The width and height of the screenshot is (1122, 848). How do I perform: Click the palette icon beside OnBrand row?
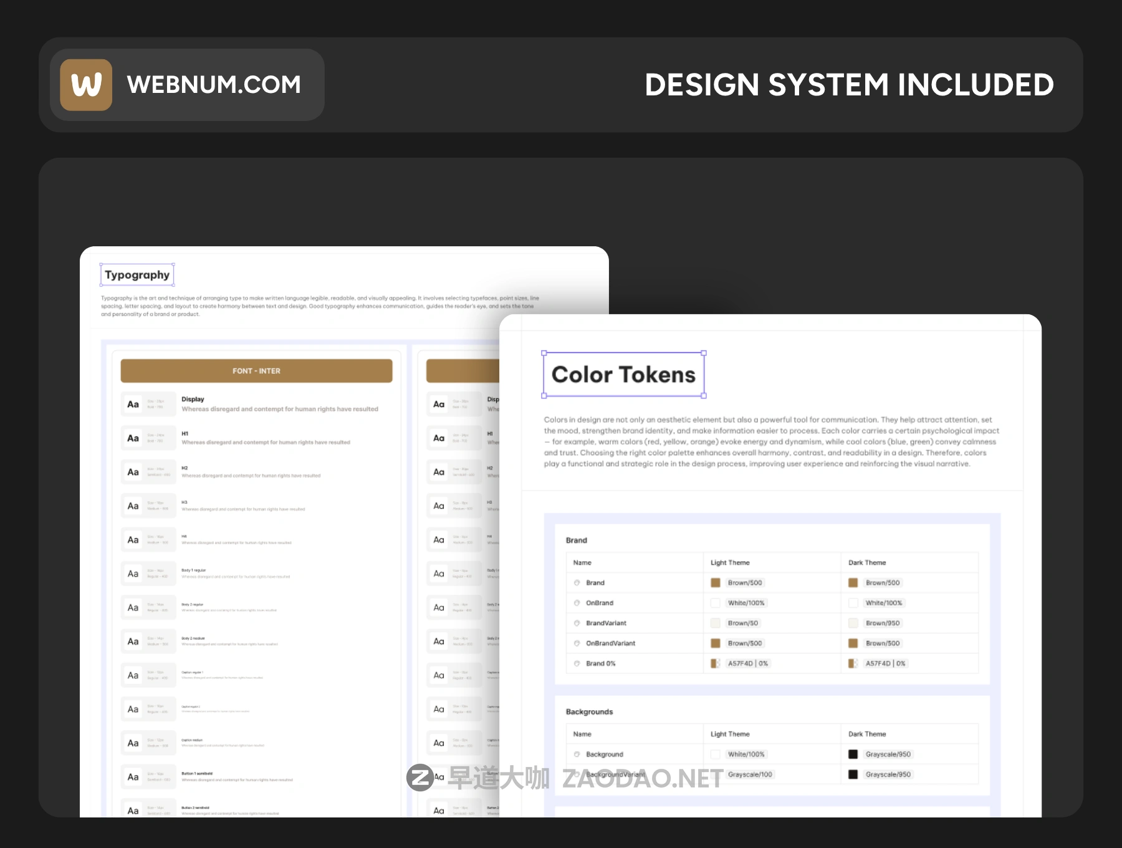coord(577,603)
